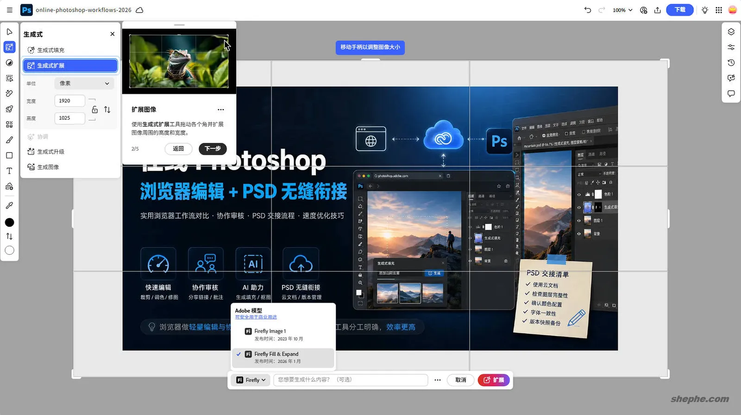Image resolution: width=741 pixels, height=415 pixels.
Task: Click the 高度 height field 1025
Action: [69, 118]
